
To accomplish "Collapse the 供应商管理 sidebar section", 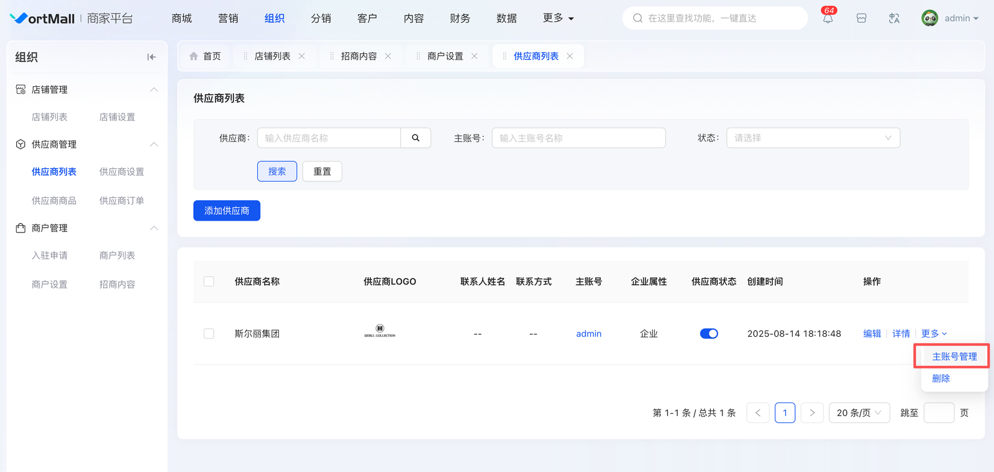I will point(154,145).
